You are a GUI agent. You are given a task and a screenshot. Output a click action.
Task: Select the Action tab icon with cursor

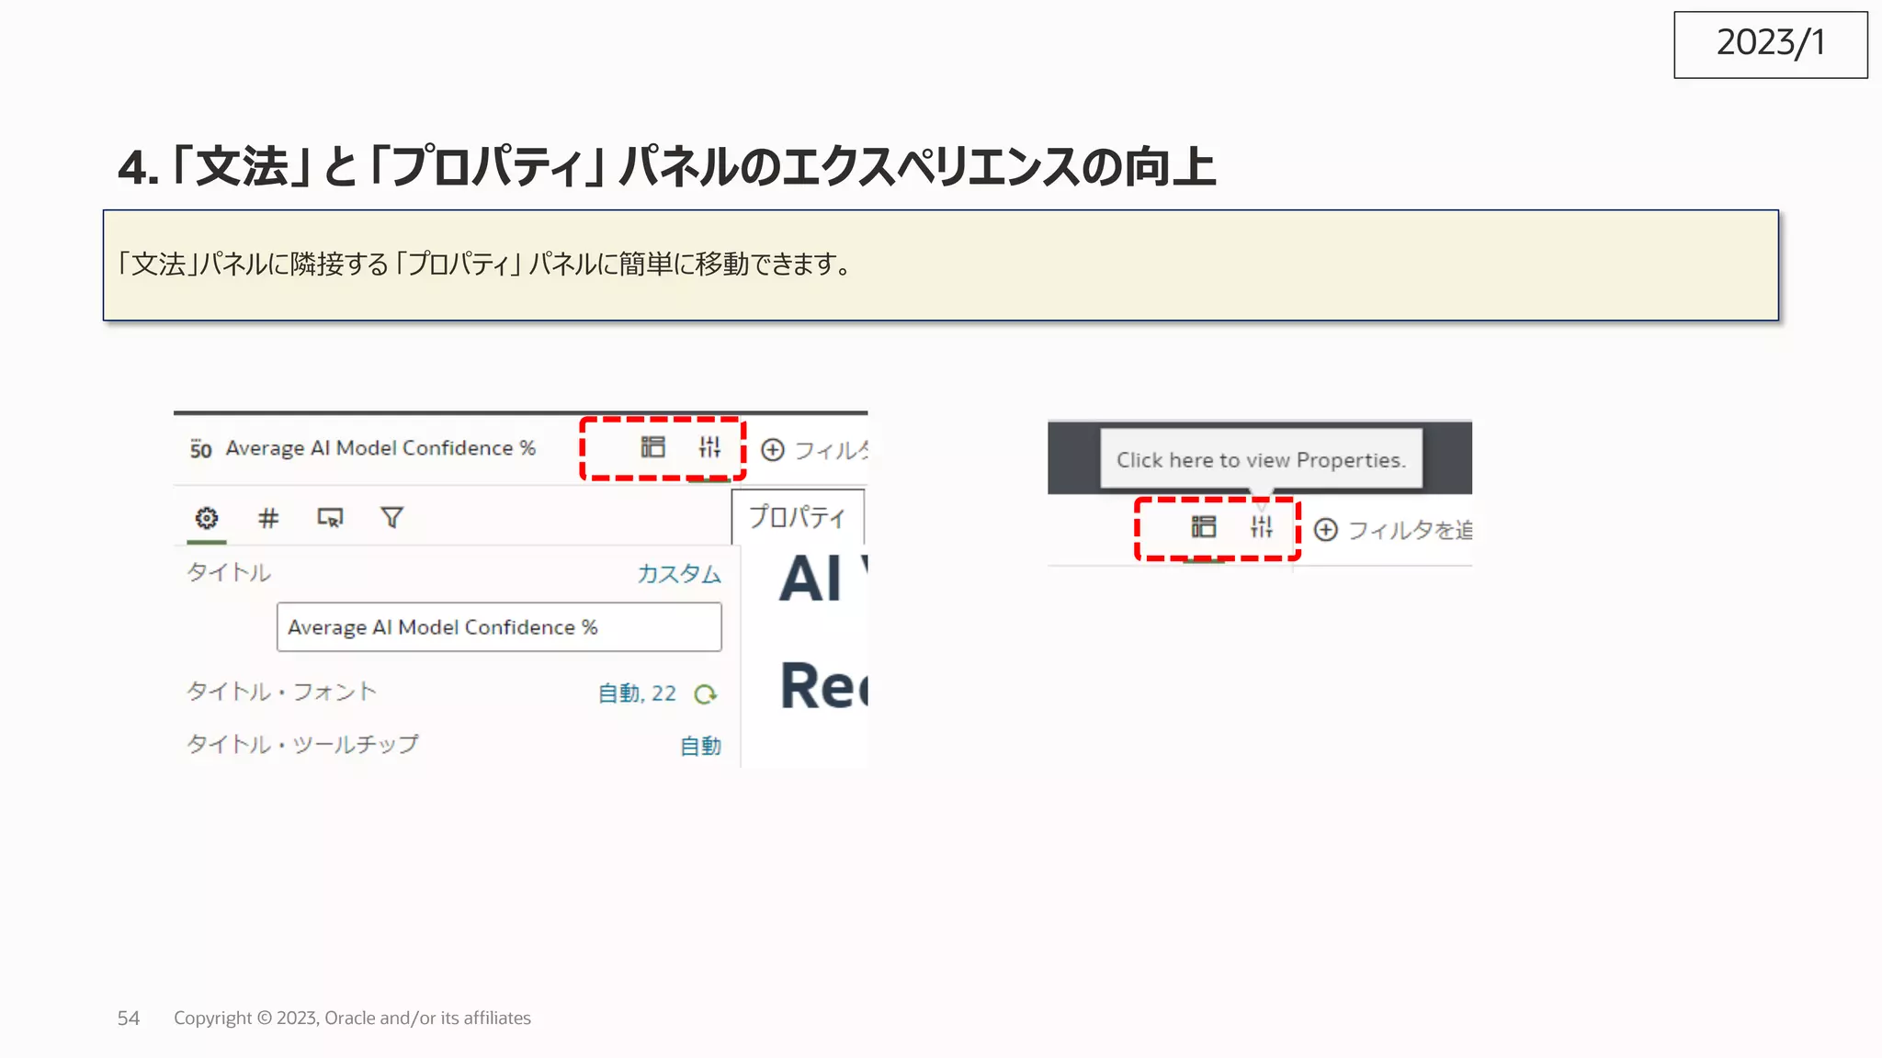click(x=330, y=518)
